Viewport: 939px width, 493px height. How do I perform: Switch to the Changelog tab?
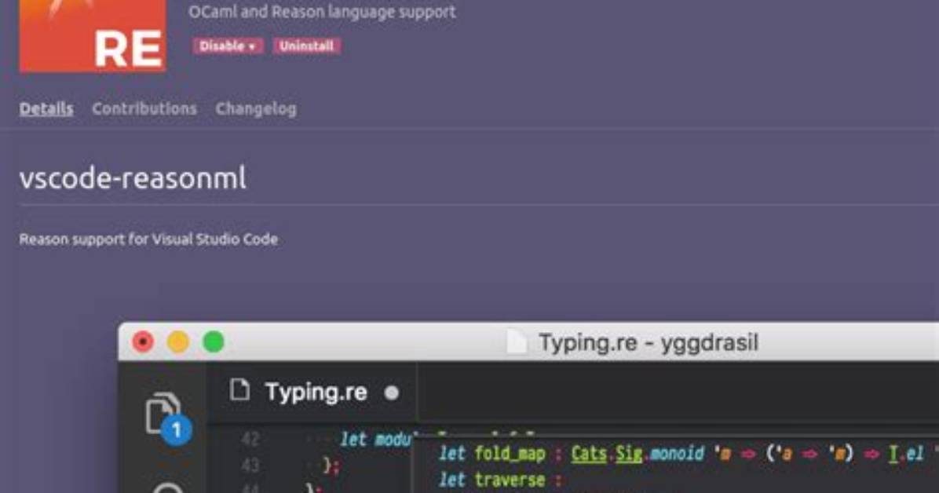click(x=256, y=108)
